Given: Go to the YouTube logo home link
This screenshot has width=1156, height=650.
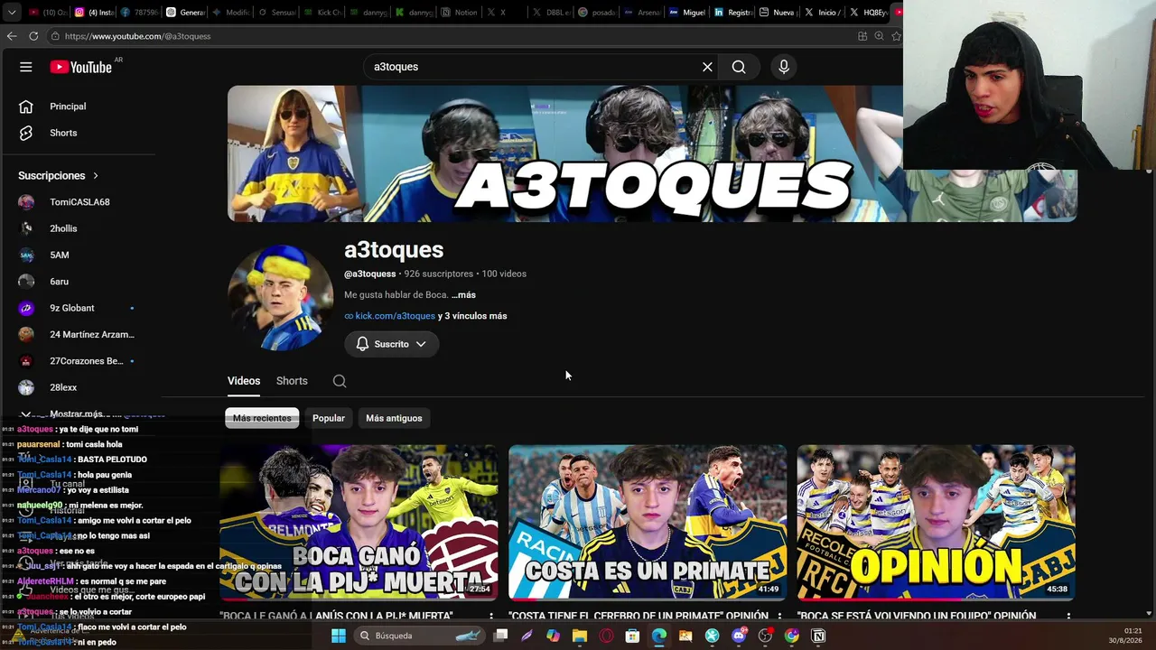Looking at the screenshot, I should (81, 67).
